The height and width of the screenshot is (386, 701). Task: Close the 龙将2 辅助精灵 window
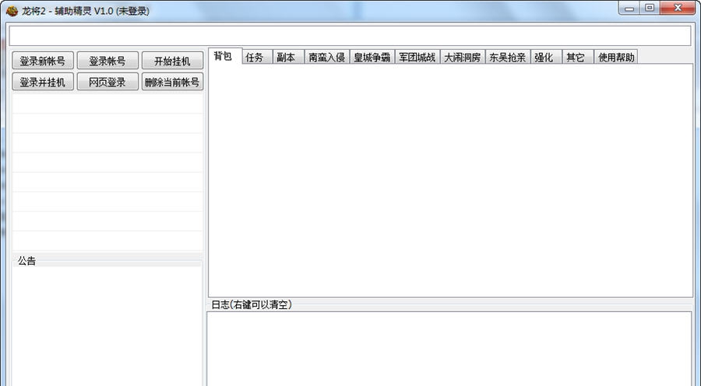(678, 8)
